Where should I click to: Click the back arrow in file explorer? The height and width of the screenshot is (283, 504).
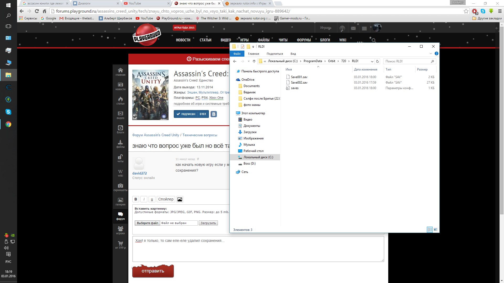(235, 61)
